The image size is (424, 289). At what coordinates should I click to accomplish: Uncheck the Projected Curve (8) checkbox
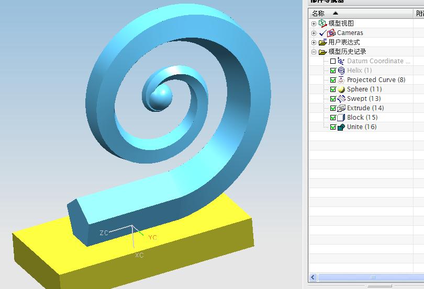tap(333, 80)
